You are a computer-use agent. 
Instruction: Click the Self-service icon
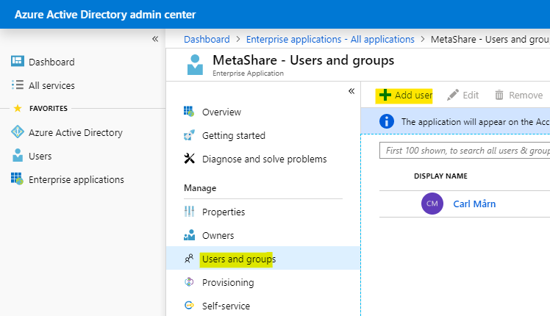tap(189, 306)
